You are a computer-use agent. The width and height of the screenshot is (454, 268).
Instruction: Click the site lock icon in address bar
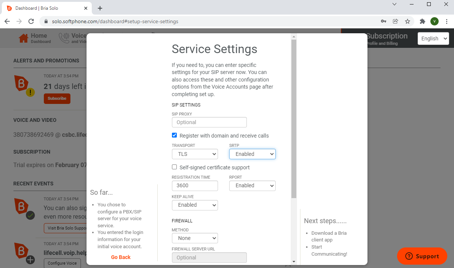pos(46,21)
